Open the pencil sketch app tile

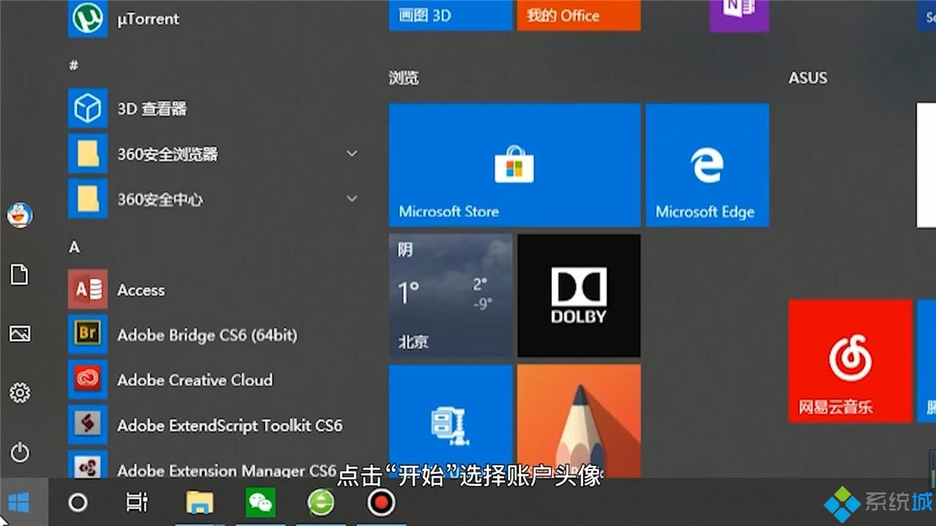tap(579, 422)
